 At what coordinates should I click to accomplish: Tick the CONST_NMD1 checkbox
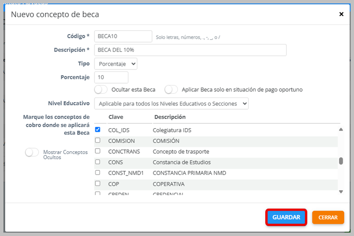[x=98, y=173]
